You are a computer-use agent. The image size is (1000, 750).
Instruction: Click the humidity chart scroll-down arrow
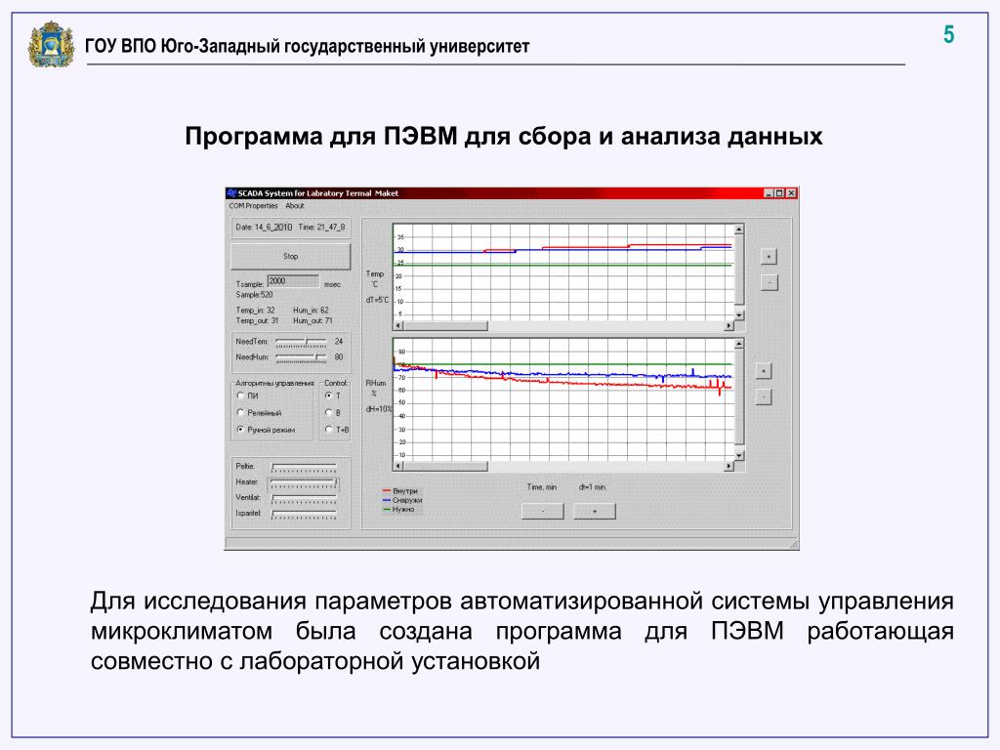tap(739, 456)
